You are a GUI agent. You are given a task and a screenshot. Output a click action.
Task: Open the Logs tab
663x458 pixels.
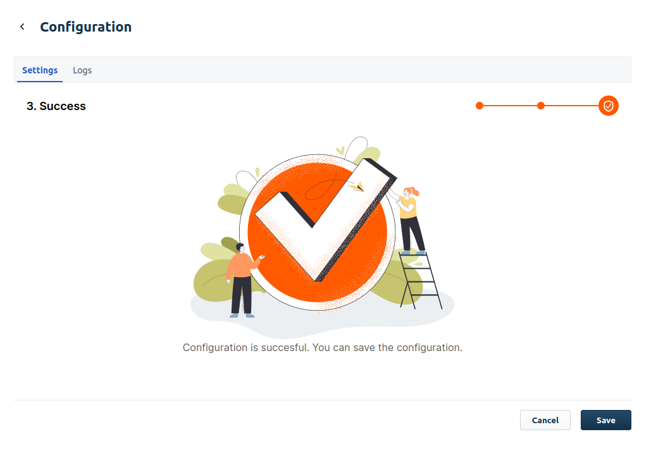[82, 70]
